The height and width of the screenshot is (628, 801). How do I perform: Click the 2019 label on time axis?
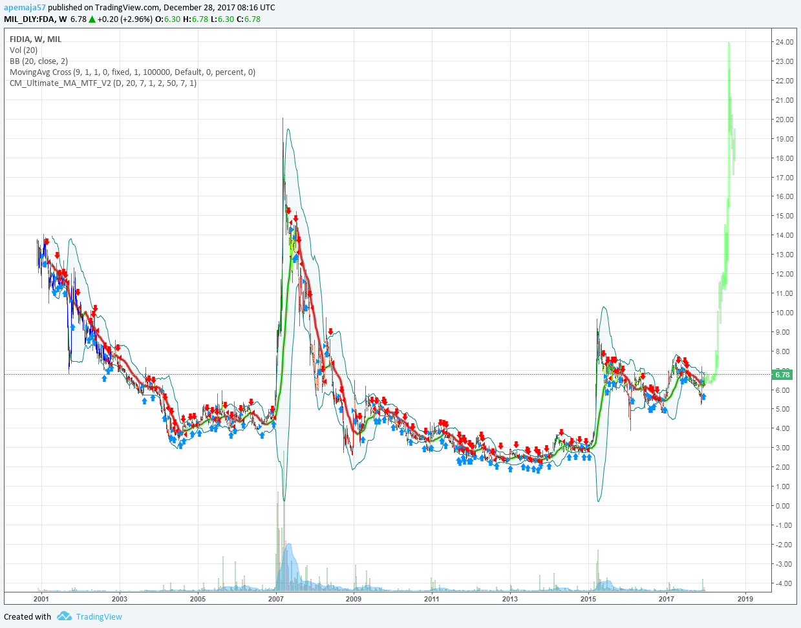[x=745, y=599]
